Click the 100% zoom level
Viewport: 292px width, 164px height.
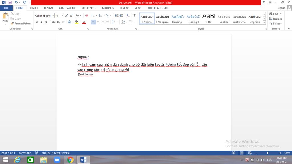(287, 153)
